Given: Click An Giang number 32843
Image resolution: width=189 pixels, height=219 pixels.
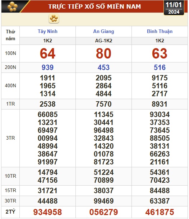Looking at the screenshot, I should (x=103, y=138).
